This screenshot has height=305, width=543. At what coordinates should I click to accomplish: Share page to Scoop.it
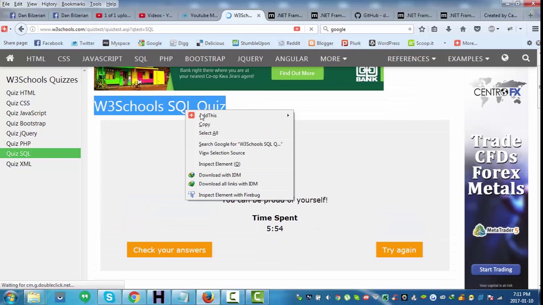coord(420,43)
